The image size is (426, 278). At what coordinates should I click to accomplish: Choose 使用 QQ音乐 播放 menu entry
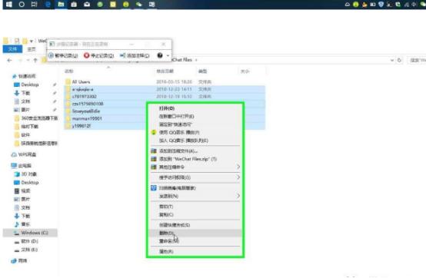tap(195, 132)
